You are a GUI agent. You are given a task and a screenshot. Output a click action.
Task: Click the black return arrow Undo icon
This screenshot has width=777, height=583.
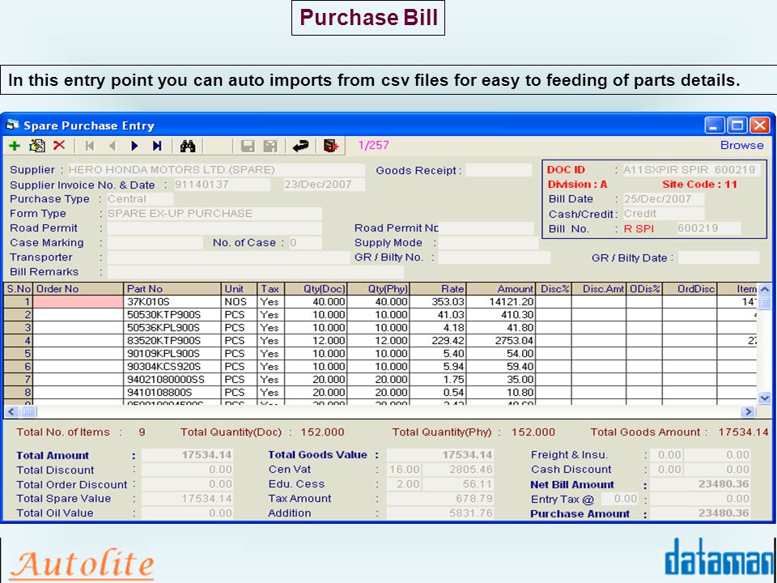tap(300, 146)
